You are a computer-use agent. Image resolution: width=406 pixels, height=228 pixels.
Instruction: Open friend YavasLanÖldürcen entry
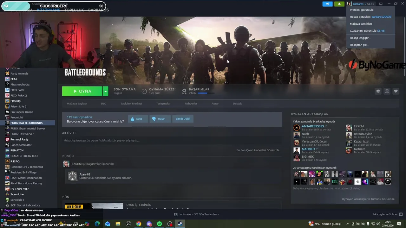tap(314, 141)
